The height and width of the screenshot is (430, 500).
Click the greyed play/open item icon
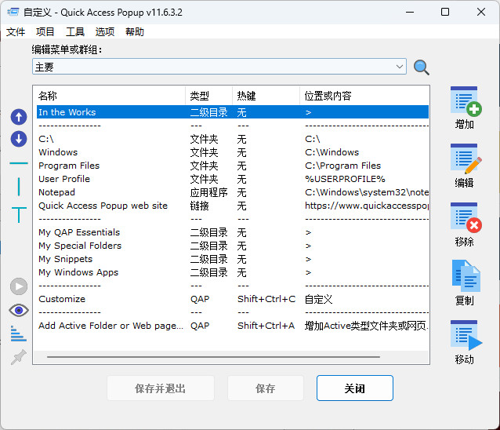(x=19, y=286)
